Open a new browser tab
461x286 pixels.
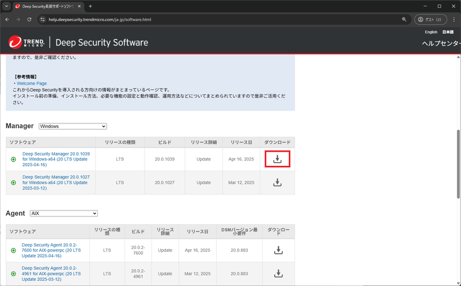(x=90, y=6)
